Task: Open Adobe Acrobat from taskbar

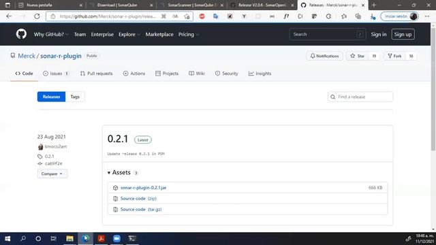Action: click(102, 239)
